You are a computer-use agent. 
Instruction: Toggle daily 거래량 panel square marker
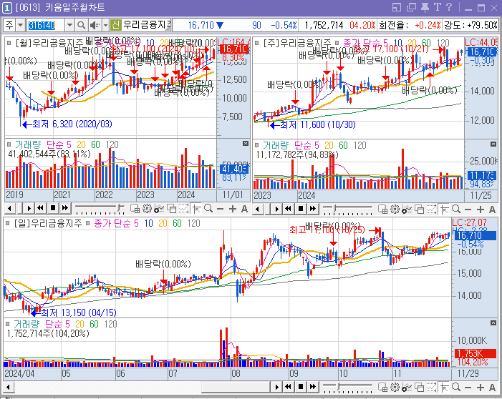8,324
